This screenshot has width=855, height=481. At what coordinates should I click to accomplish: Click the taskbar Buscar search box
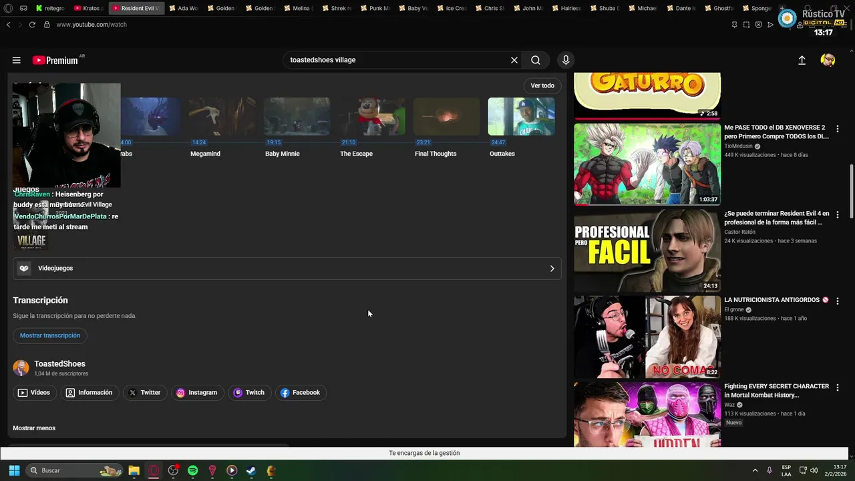tap(73, 470)
